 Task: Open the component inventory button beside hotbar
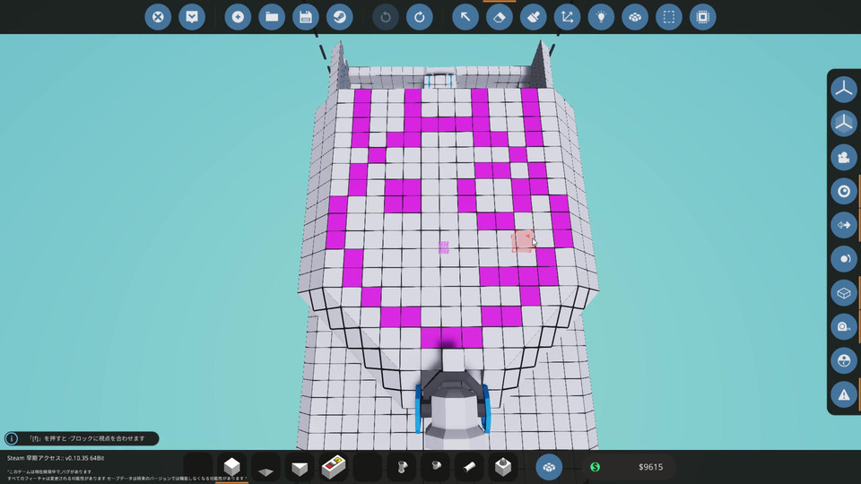click(x=549, y=467)
